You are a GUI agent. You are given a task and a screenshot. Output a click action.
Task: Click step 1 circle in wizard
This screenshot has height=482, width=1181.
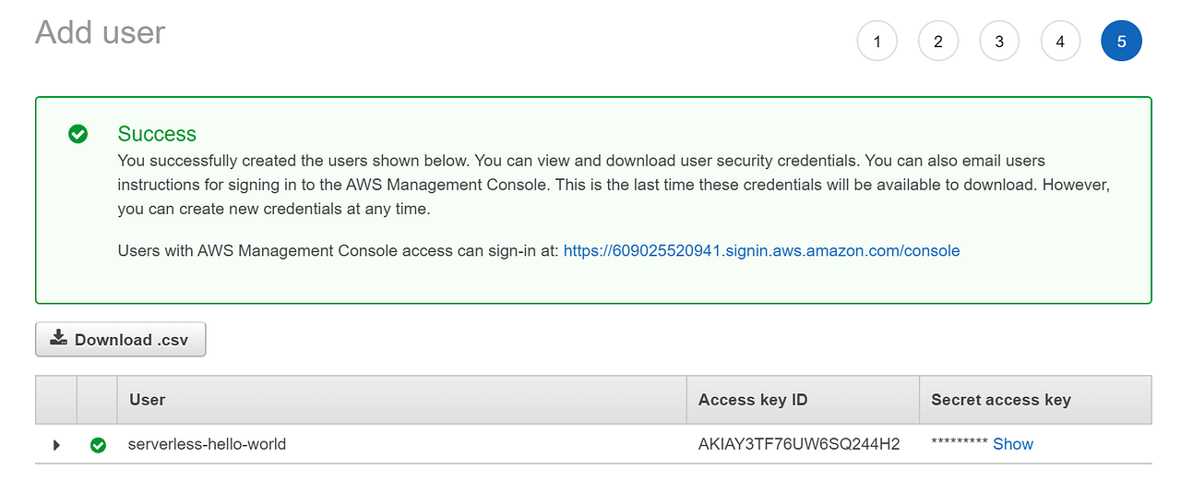pyautogui.click(x=877, y=42)
